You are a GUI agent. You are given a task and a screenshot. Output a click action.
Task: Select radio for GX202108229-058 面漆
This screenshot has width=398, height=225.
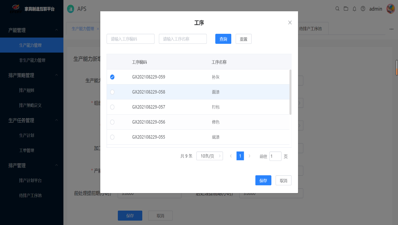click(x=112, y=92)
